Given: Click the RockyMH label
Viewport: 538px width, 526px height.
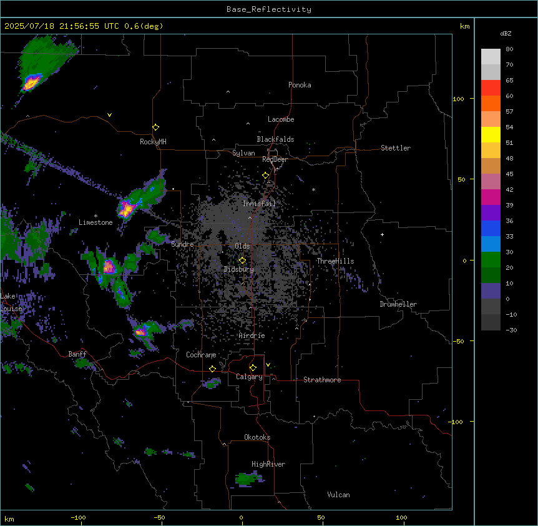Looking at the screenshot, I should click(x=153, y=142).
